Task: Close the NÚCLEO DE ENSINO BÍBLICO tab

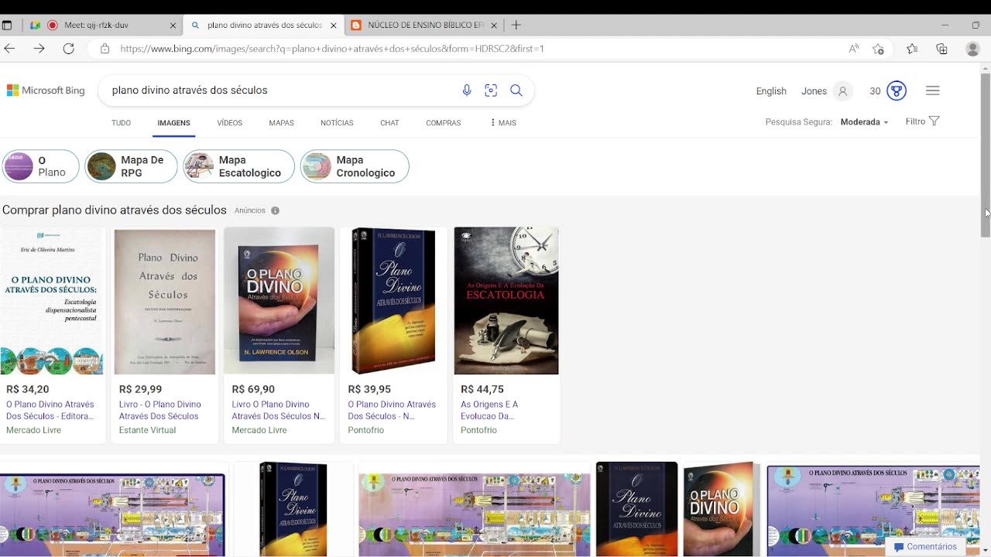Action: pos(495,26)
